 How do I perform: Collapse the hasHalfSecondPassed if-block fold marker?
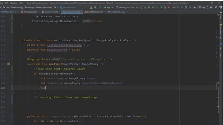tap(13, 74)
